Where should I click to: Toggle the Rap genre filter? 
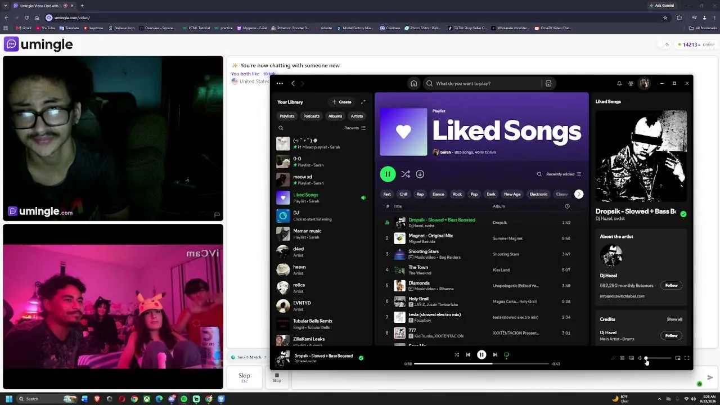(x=420, y=194)
